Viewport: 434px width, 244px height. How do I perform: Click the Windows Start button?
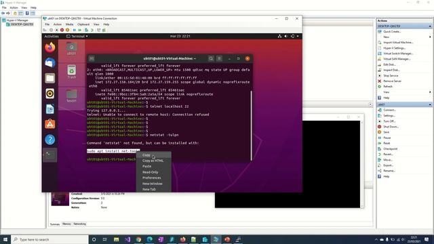click(x=5, y=239)
